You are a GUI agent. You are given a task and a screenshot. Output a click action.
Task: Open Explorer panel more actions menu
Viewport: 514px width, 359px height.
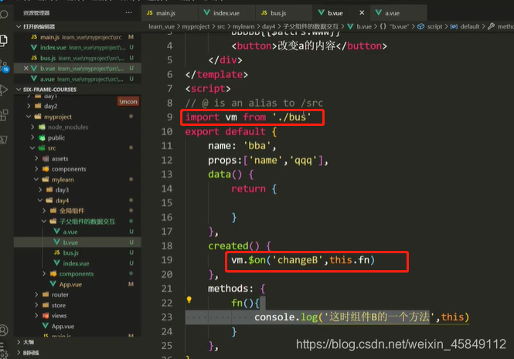[x=128, y=12]
